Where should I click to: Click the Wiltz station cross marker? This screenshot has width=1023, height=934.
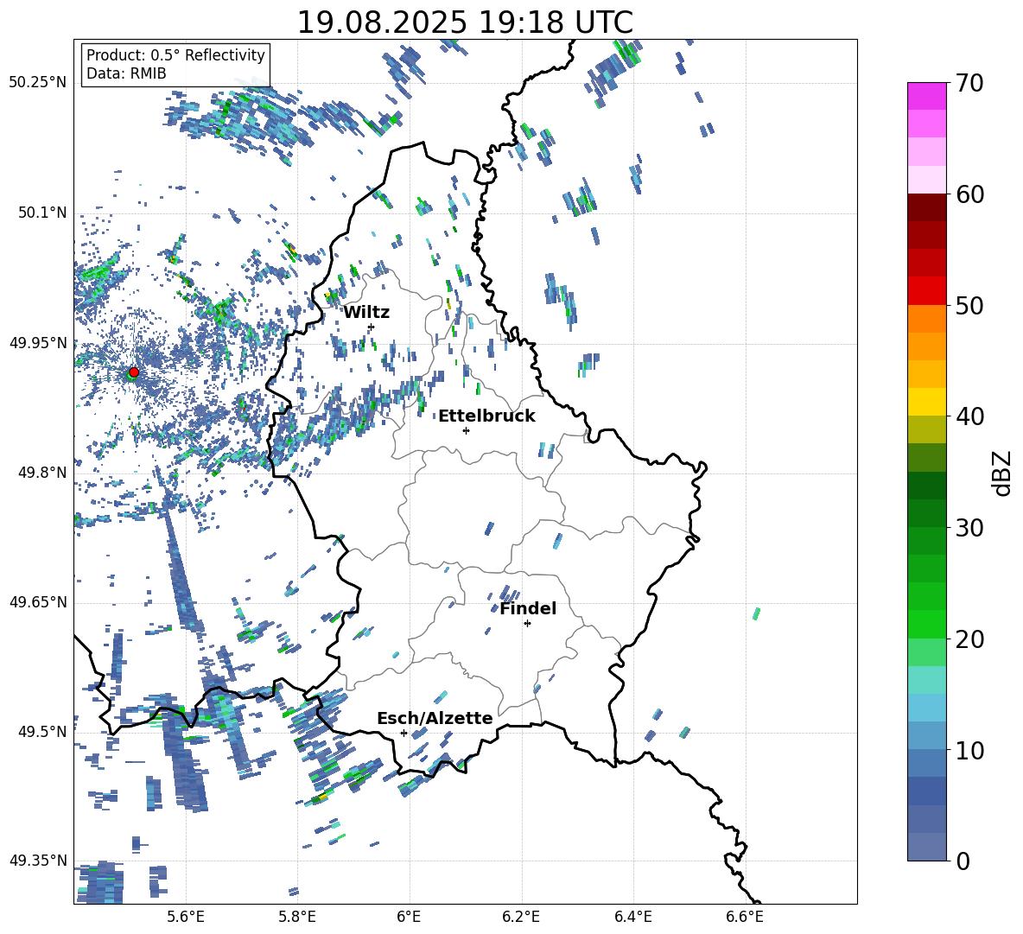point(372,327)
